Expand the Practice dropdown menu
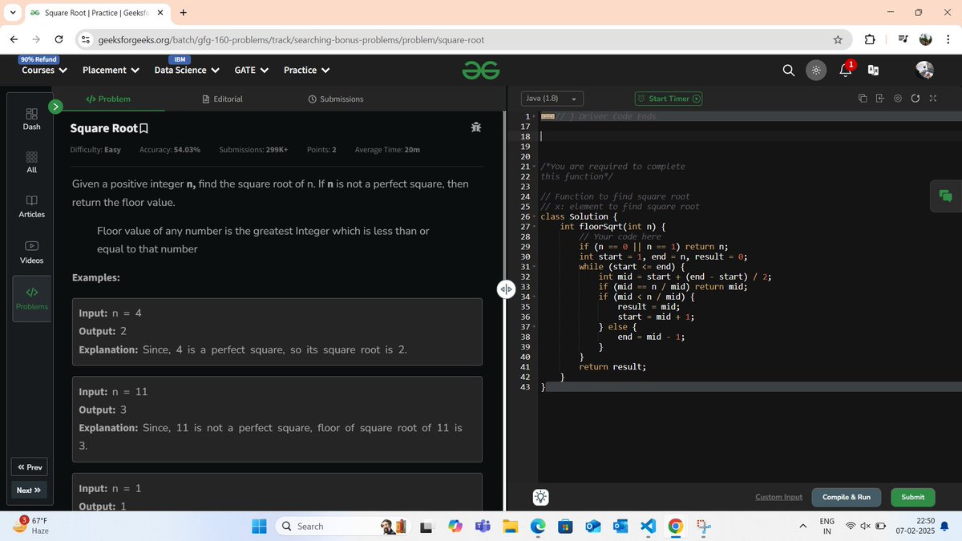This screenshot has width=962, height=541. [307, 71]
